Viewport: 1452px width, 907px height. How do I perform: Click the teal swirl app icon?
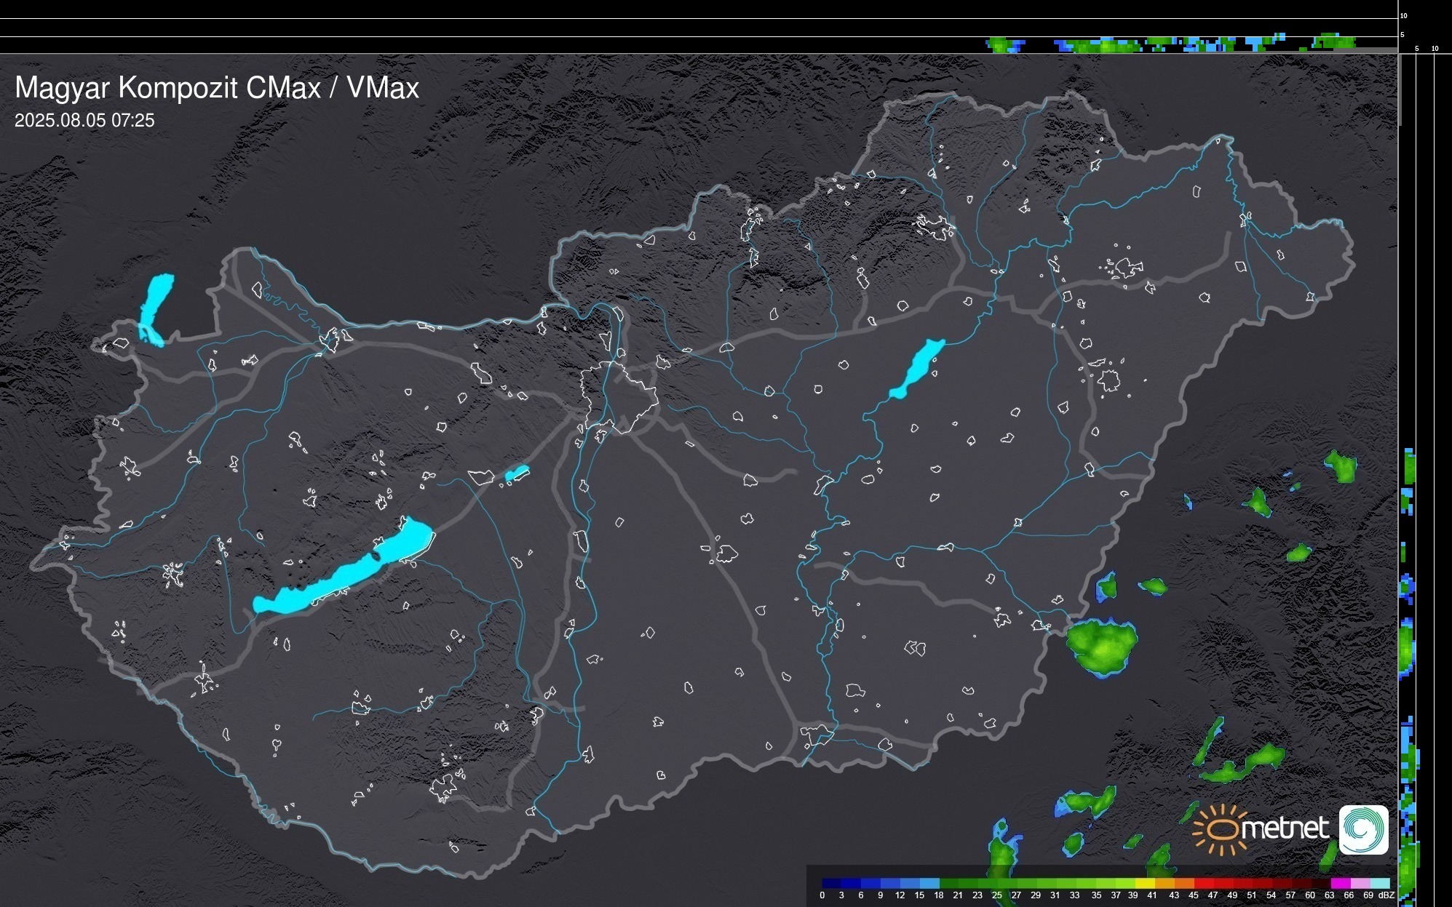1363,829
